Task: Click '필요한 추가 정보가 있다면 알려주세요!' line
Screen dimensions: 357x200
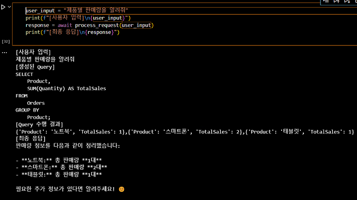Action: coord(65,189)
